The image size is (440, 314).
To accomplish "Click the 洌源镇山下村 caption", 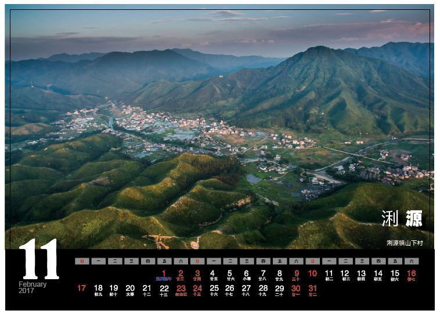I will pyautogui.click(x=405, y=243).
